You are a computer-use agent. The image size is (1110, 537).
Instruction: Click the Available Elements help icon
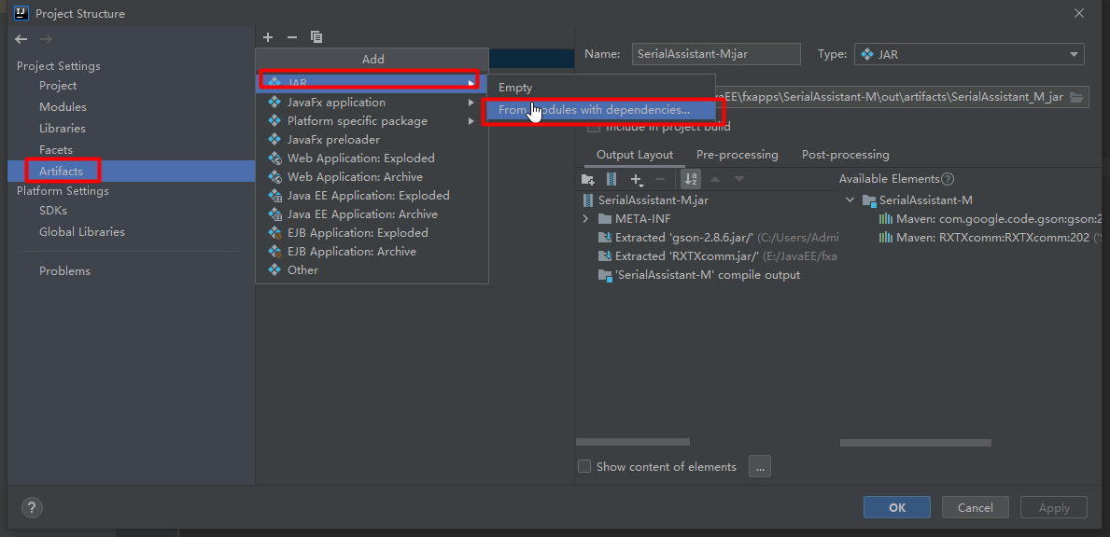(948, 179)
